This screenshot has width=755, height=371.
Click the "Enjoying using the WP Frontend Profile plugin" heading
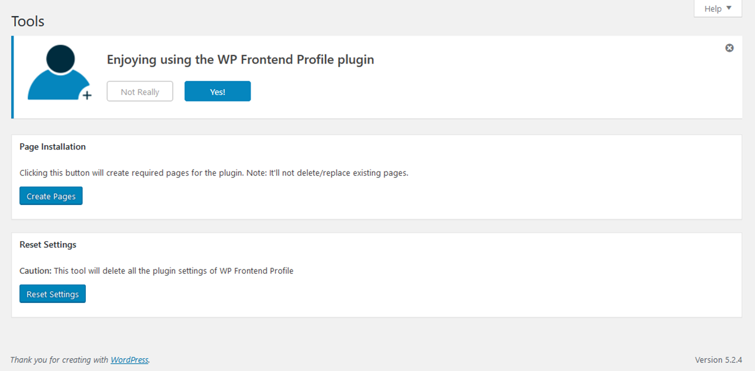pyautogui.click(x=240, y=60)
